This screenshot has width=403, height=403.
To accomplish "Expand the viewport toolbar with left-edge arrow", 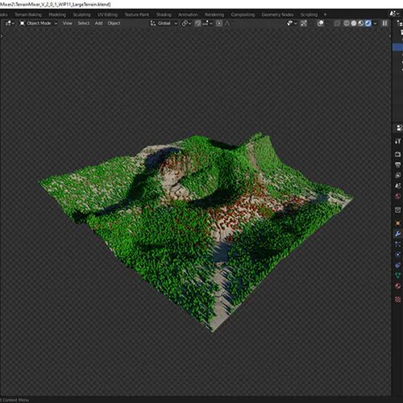I will point(1,35).
